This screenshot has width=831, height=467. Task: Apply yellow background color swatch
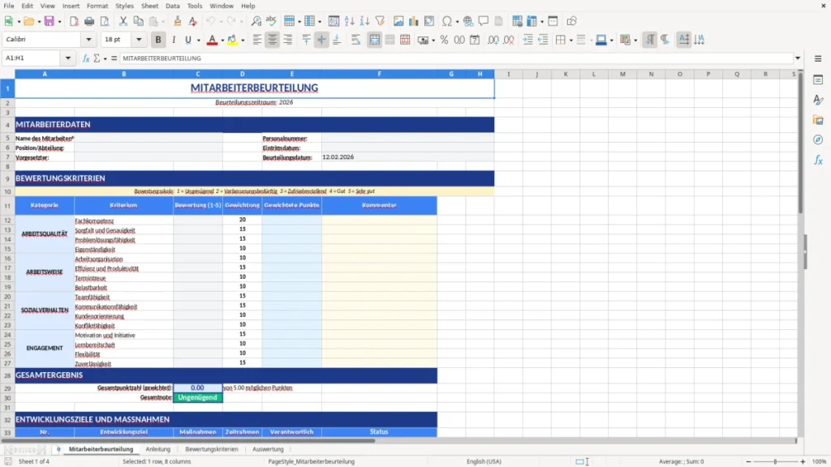click(x=232, y=40)
